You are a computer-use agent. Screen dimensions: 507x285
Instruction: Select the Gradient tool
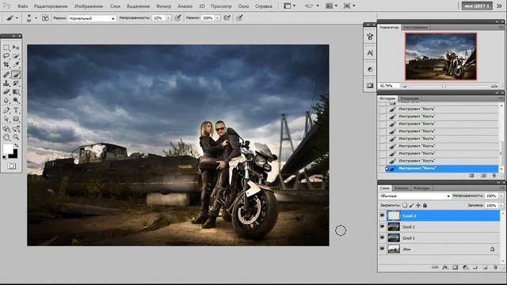pyautogui.click(x=16, y=92)
